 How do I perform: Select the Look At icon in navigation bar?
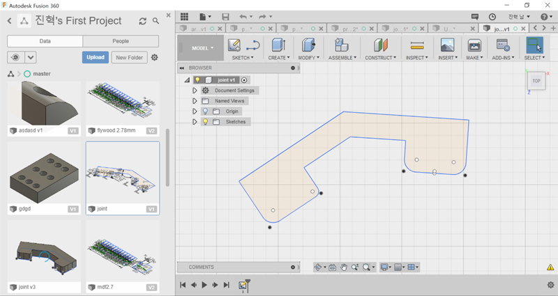pyautogui.click(x=333, y=267)
